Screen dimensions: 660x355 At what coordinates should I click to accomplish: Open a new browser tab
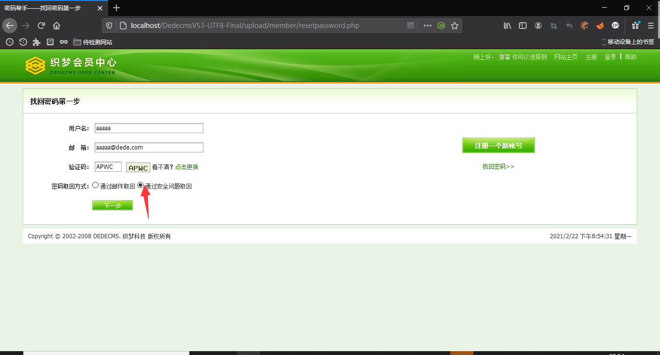click(116, 8)
